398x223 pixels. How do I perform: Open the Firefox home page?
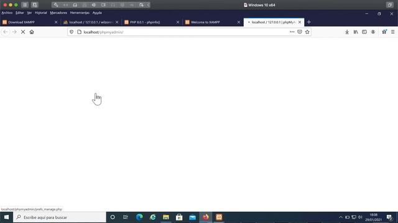[x=32, y=32]
